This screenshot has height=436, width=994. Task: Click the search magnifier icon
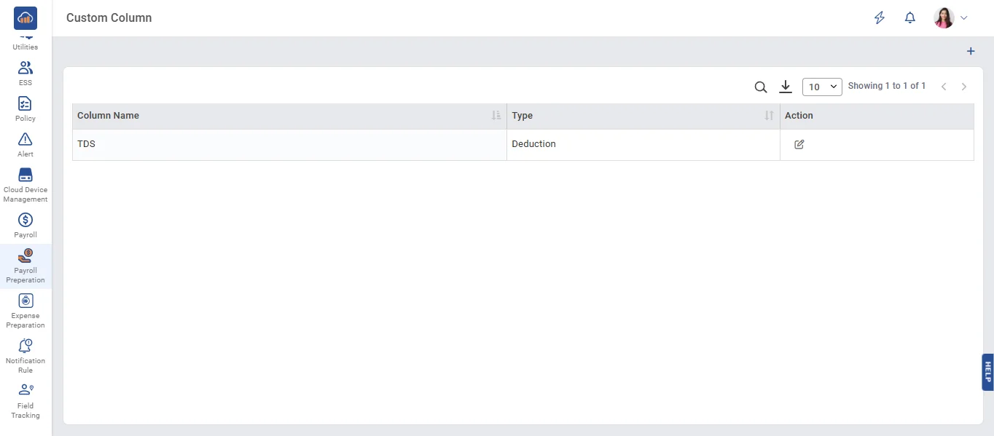760,87
